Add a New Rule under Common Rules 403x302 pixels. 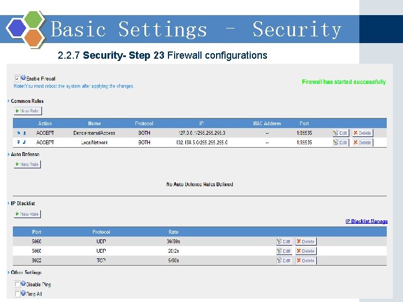pyautogui.click(x=27, y=111)
